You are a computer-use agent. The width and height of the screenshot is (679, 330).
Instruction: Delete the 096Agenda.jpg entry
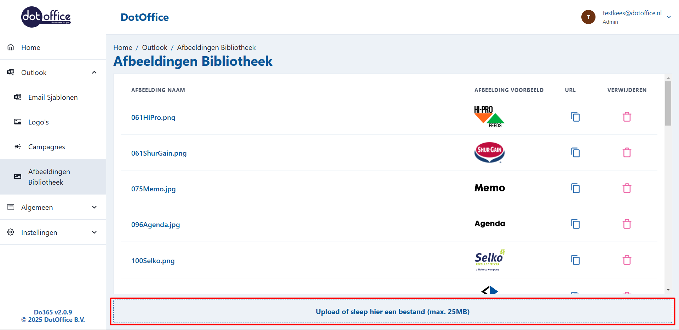tap(627, 224)
